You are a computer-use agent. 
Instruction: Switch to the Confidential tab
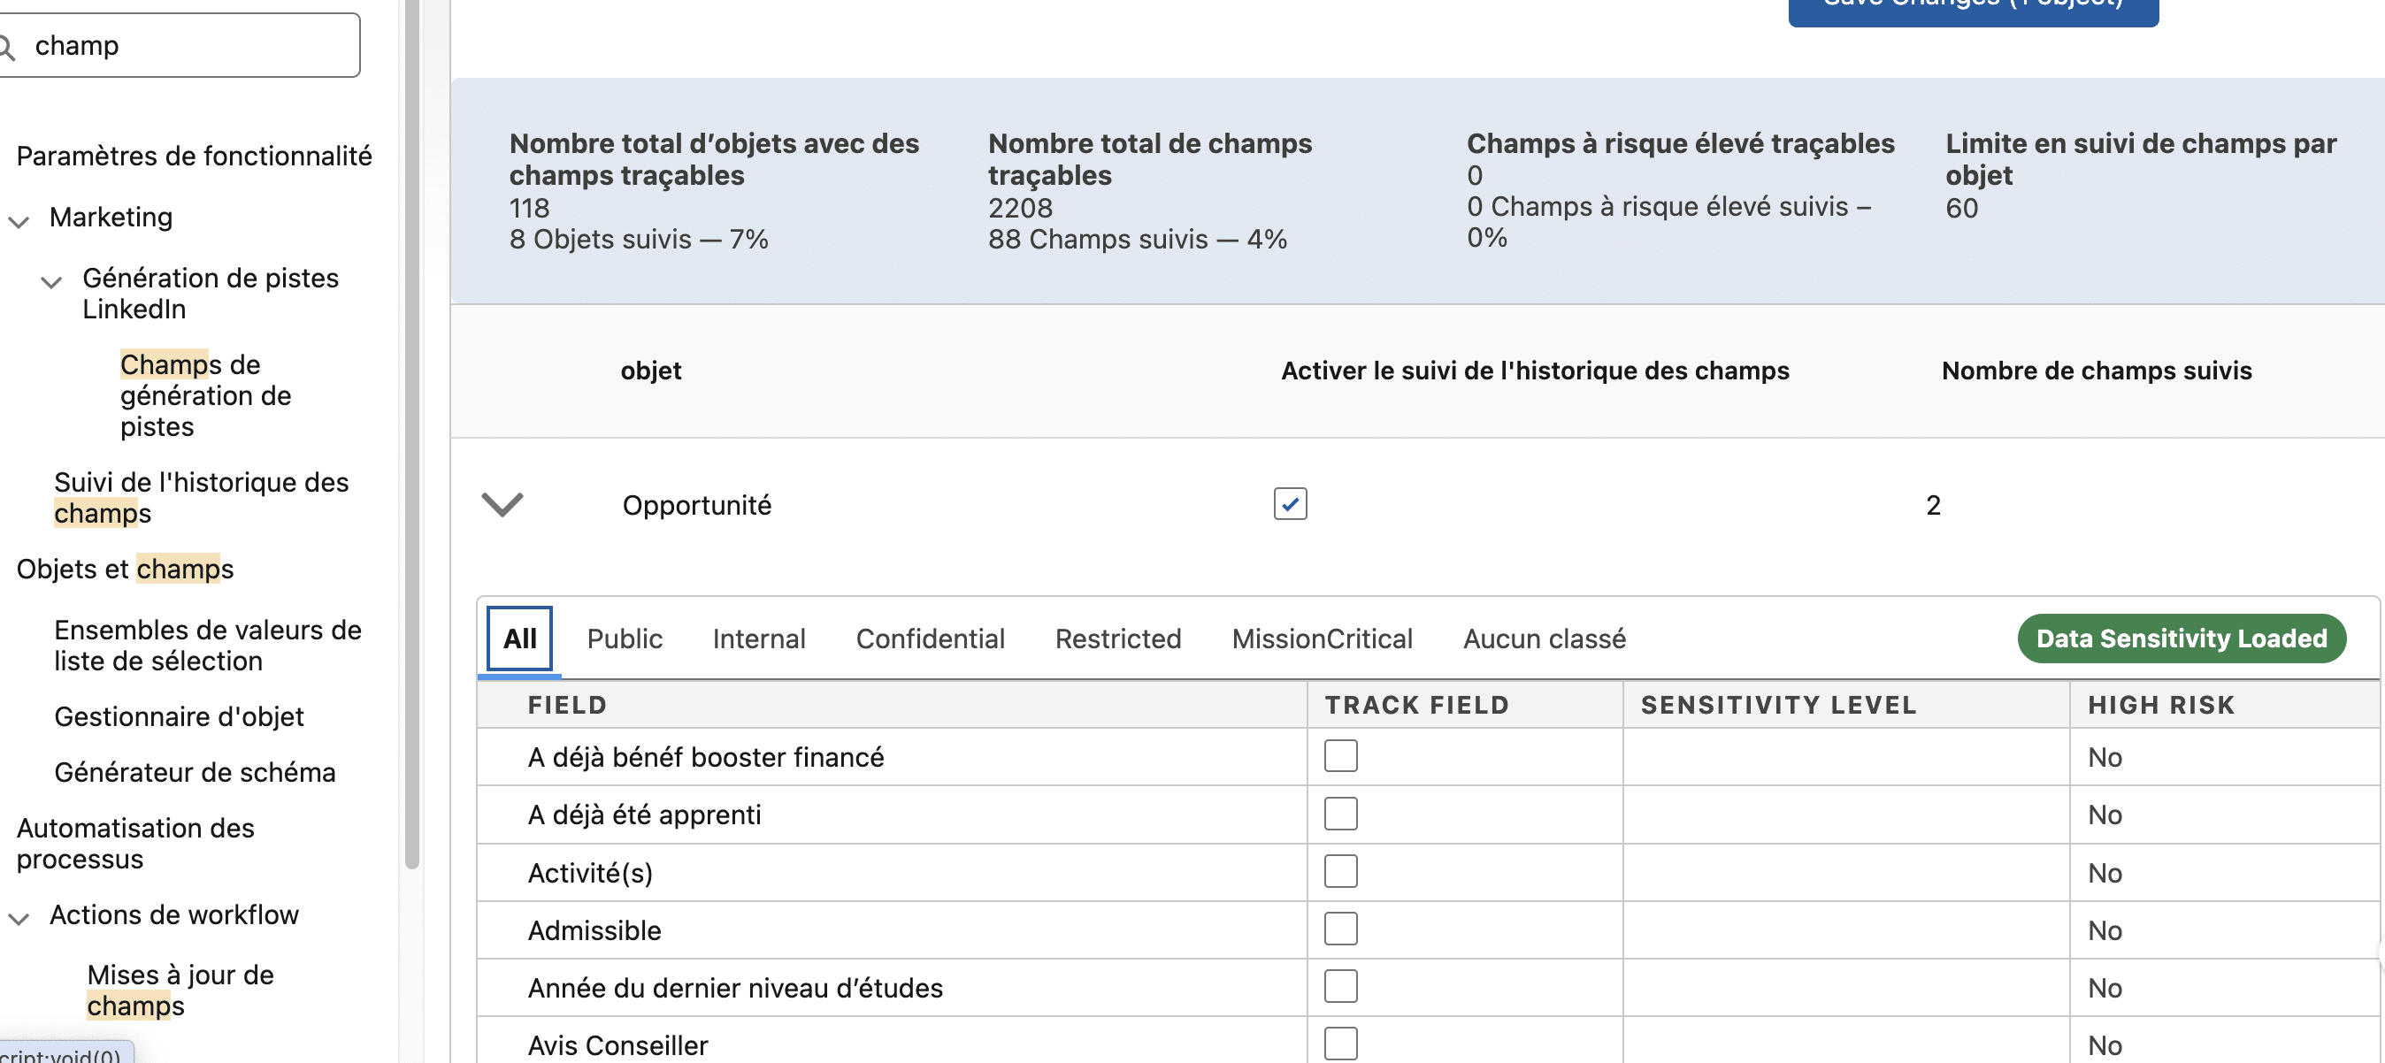[x=930, y=639]
